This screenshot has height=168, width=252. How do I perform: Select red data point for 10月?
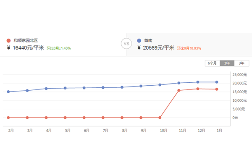coord(160,118)
